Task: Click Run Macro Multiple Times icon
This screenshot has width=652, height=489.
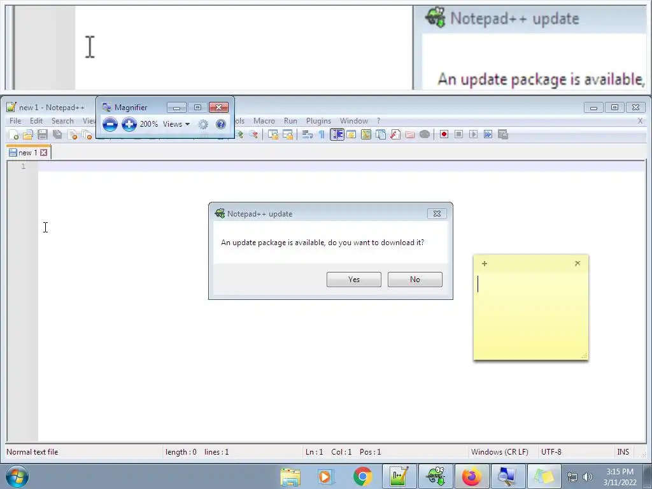Action: click(x=488, y=134)
